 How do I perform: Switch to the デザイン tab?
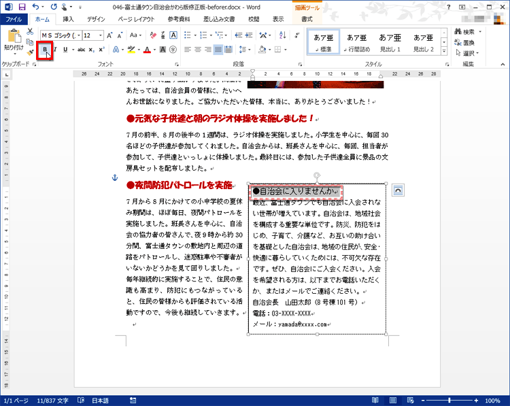(x=96, y=19)
